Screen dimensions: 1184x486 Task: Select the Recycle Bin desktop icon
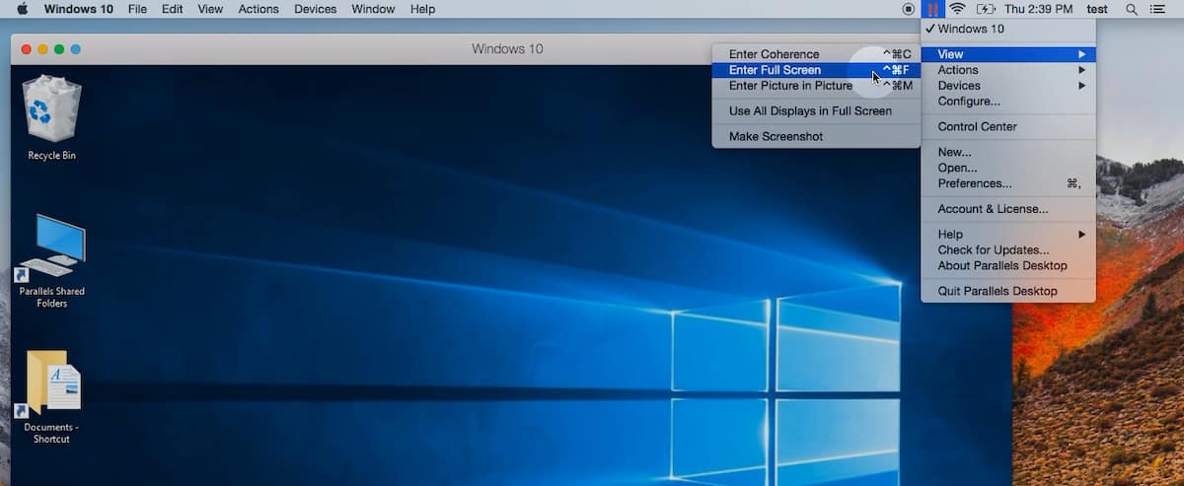(x=51, y=118)
